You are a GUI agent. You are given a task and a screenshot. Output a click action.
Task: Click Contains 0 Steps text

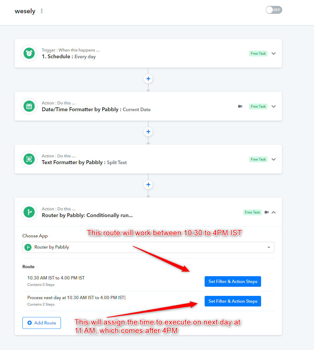41,285
